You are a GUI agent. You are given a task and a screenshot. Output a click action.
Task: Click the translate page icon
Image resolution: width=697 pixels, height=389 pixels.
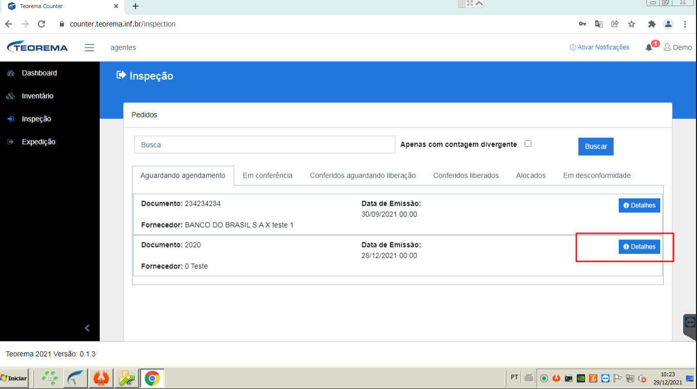click(598, 24)
